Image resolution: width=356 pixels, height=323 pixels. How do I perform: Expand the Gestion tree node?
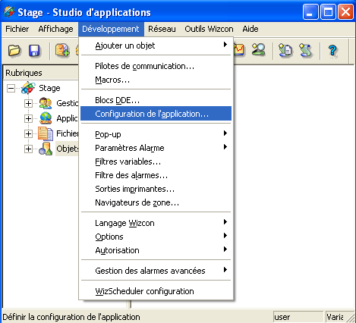(28, 103)
